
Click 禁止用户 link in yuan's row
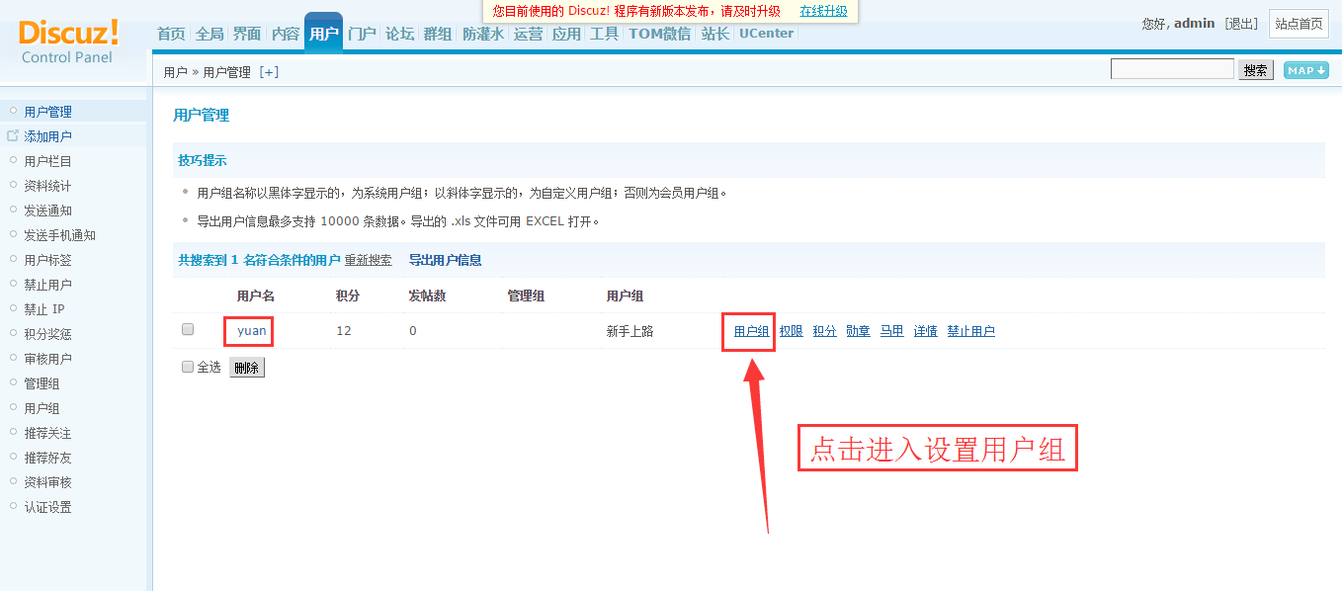coord(970,331)
